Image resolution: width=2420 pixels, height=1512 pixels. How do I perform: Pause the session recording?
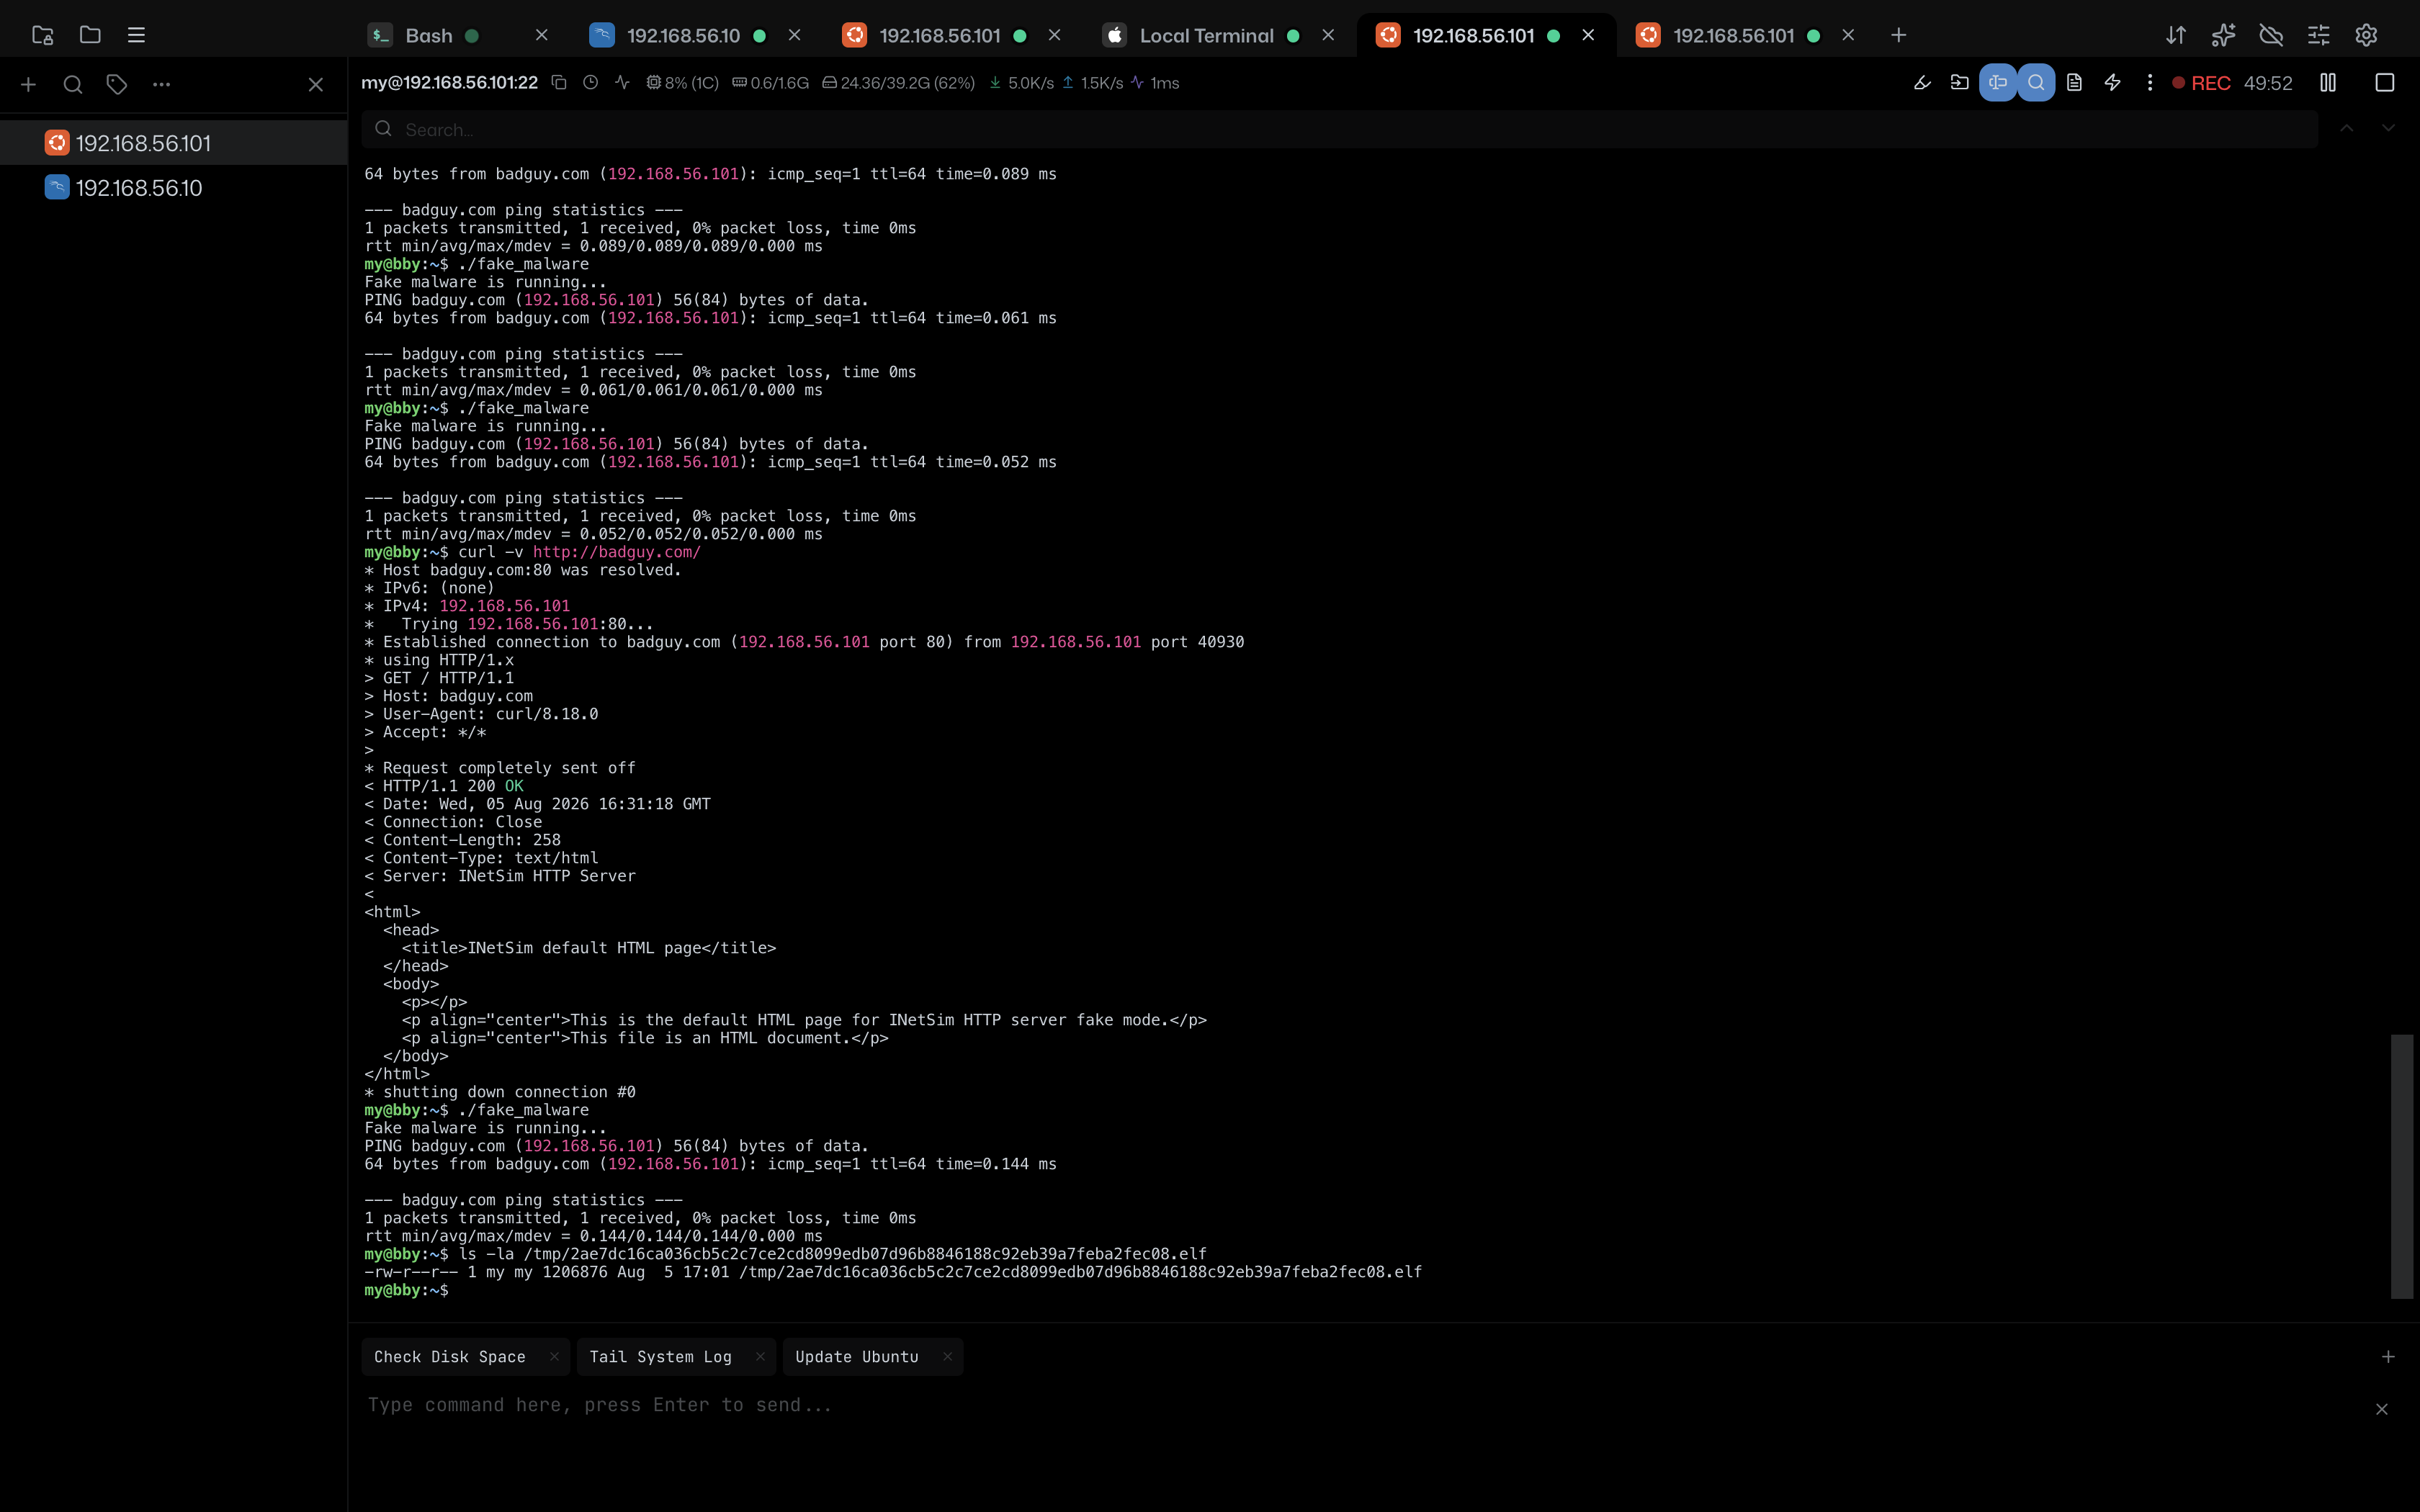[x=2328, y=83]
